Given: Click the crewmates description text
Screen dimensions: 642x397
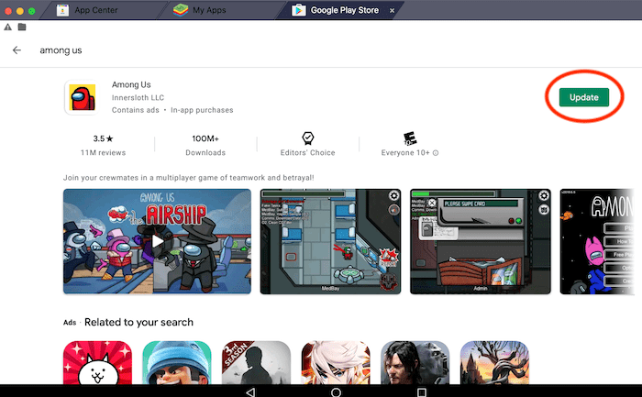Looking at the screenshot, I should [x=188, y=178].
